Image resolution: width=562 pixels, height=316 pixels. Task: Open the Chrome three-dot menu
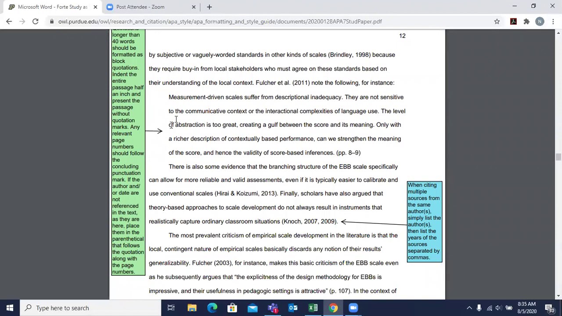[x=553, y=21]
